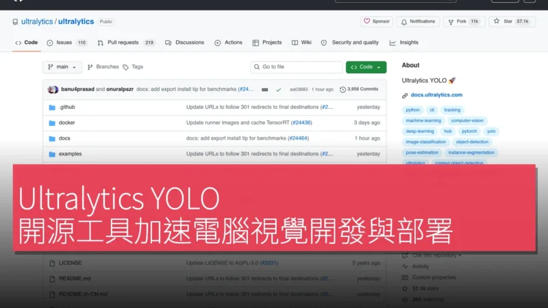Open the examples folder
The image size is (548, 308).
point(71,153)
